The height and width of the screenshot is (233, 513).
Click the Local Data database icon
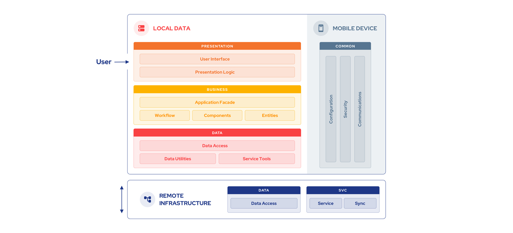click(x=141, y=28)
